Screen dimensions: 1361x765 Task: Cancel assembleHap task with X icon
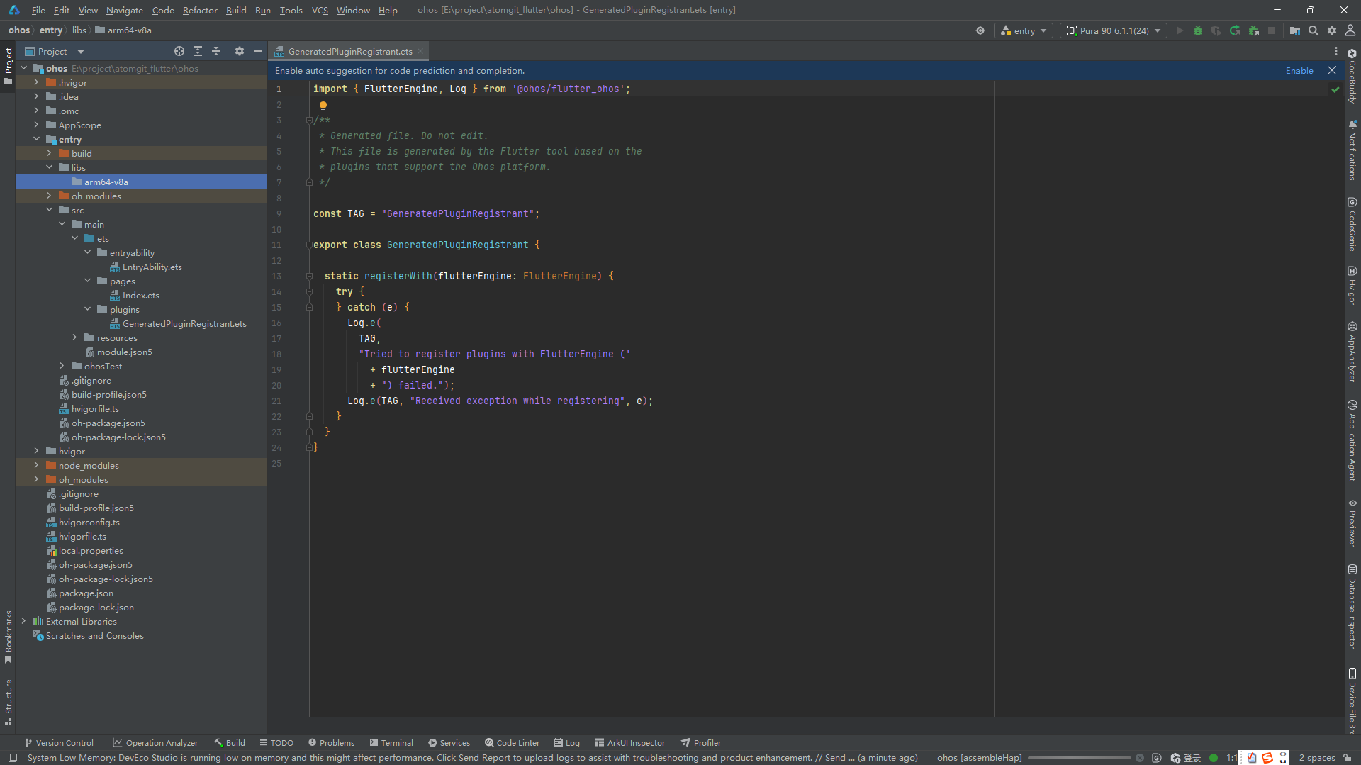(x=1140, y=758)
